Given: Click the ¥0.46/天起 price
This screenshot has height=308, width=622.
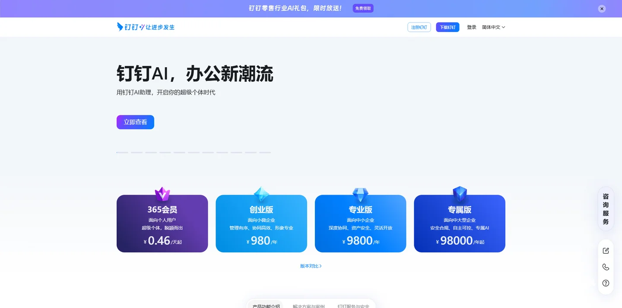Looking at the screenshot, I should 162,241.
